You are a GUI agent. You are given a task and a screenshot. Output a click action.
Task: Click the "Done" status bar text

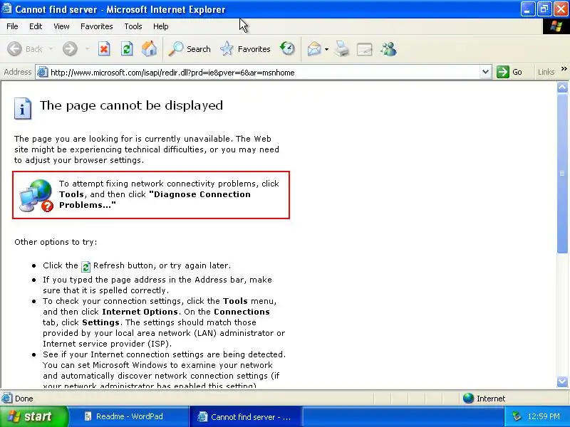point(24,399)
